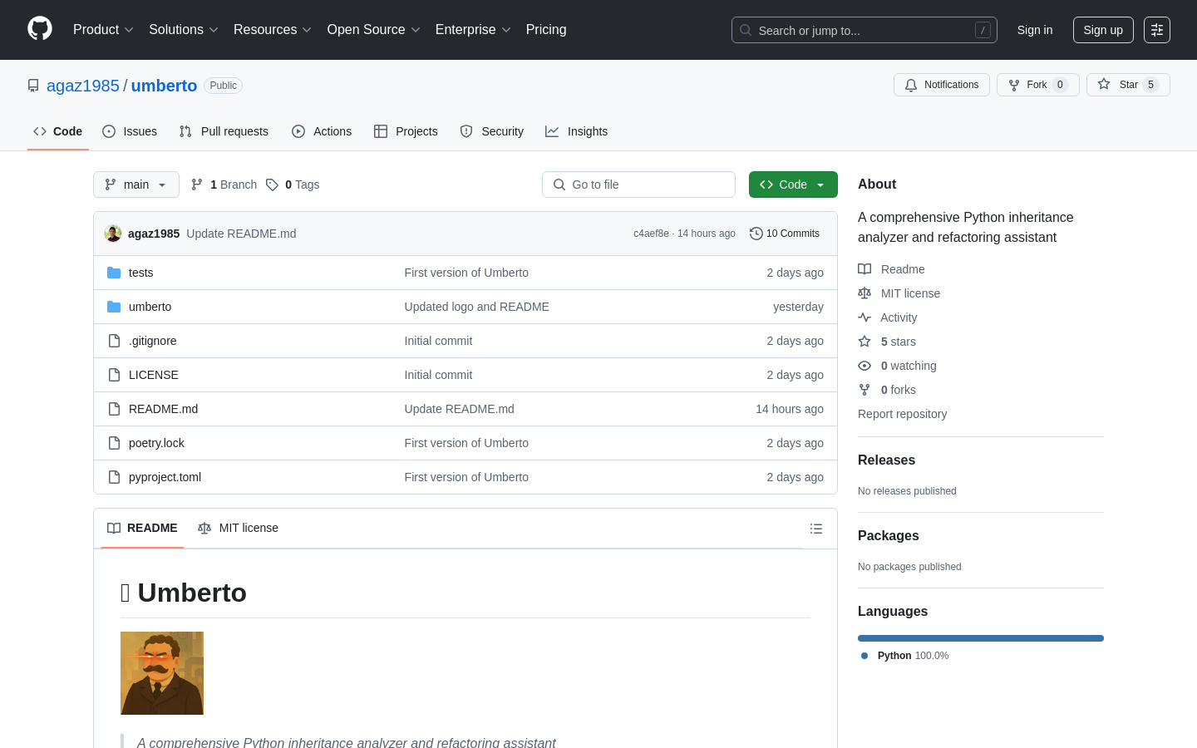The image size is (1197, 748).
Task: Open the c4aef8e commit hash link
Action: coord(651,234)
